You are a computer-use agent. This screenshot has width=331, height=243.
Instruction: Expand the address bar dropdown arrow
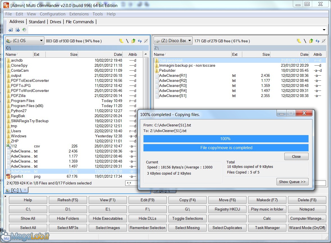pos(324,30)
